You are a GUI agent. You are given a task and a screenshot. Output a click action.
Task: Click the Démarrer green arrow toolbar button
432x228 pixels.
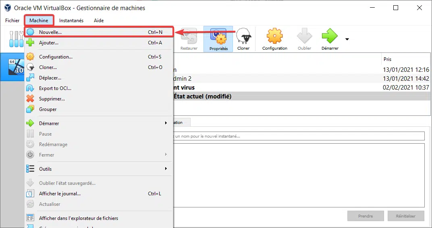coord(330,39)
